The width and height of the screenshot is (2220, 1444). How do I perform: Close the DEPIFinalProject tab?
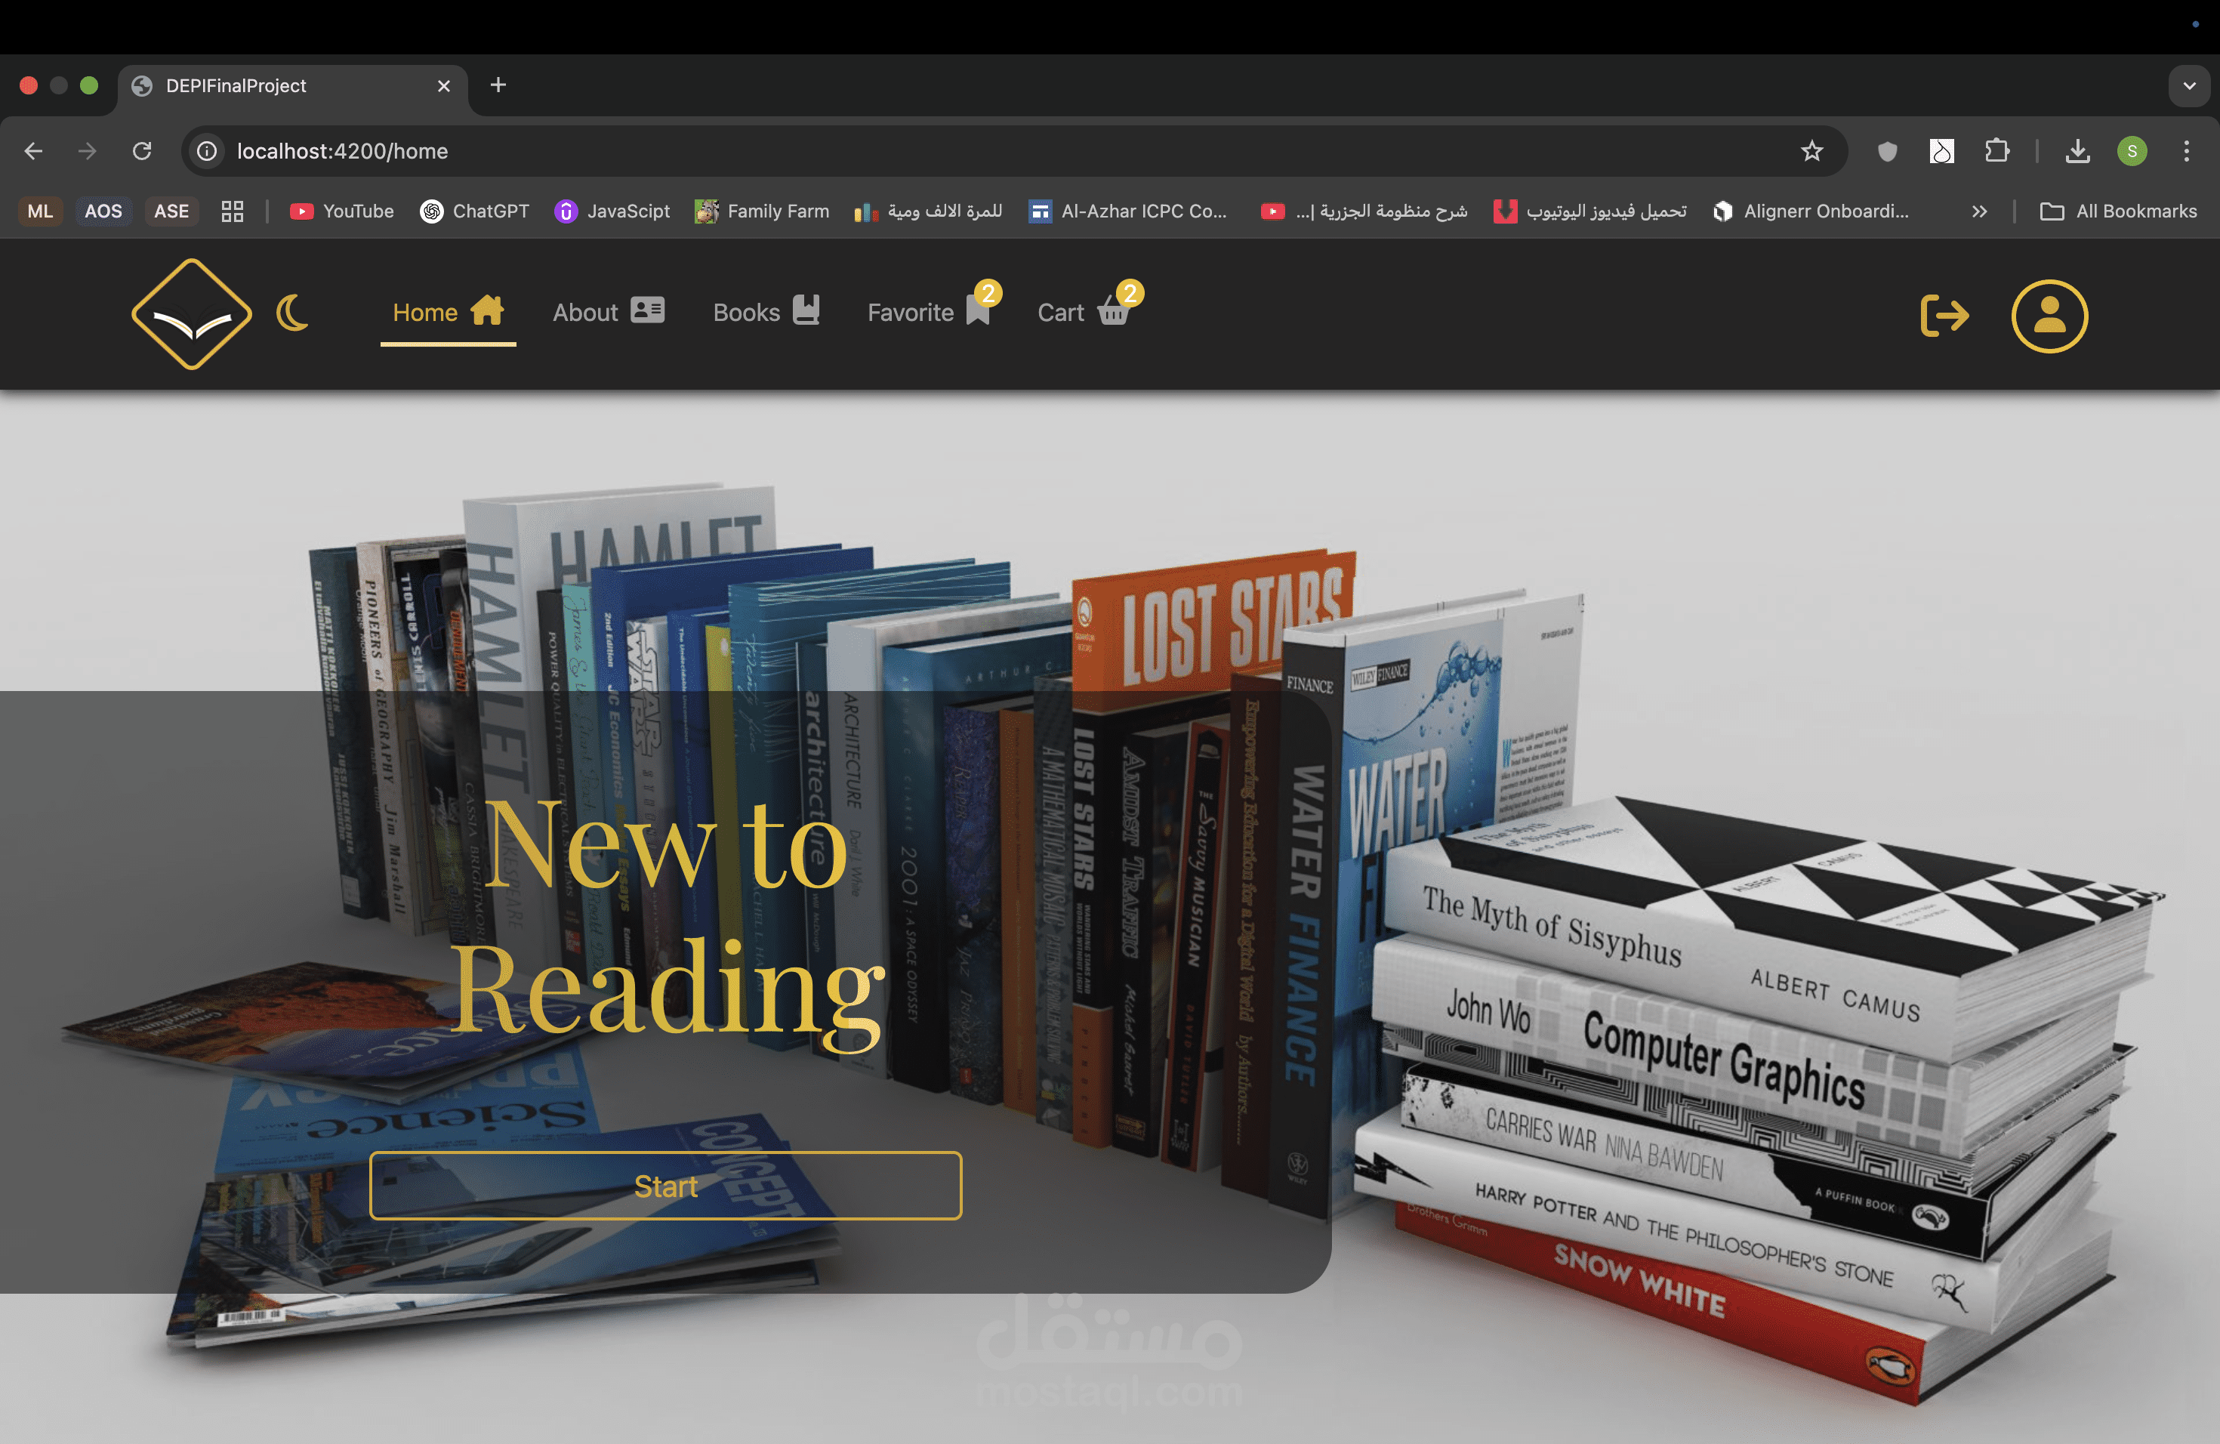tap(444, 86)
